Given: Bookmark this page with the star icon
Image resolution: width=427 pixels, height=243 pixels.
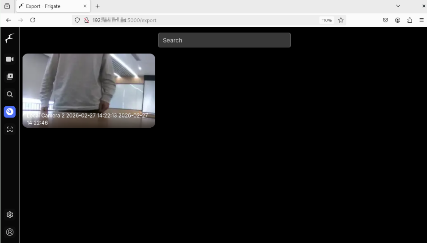Looking at the screenshot, I should click(341, 20).
